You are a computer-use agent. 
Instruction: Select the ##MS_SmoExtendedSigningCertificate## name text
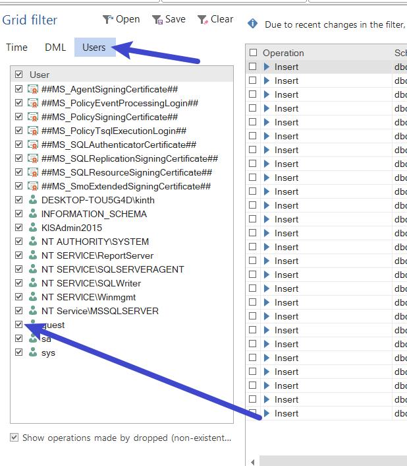pyautogui.click(x=126, y=186)
